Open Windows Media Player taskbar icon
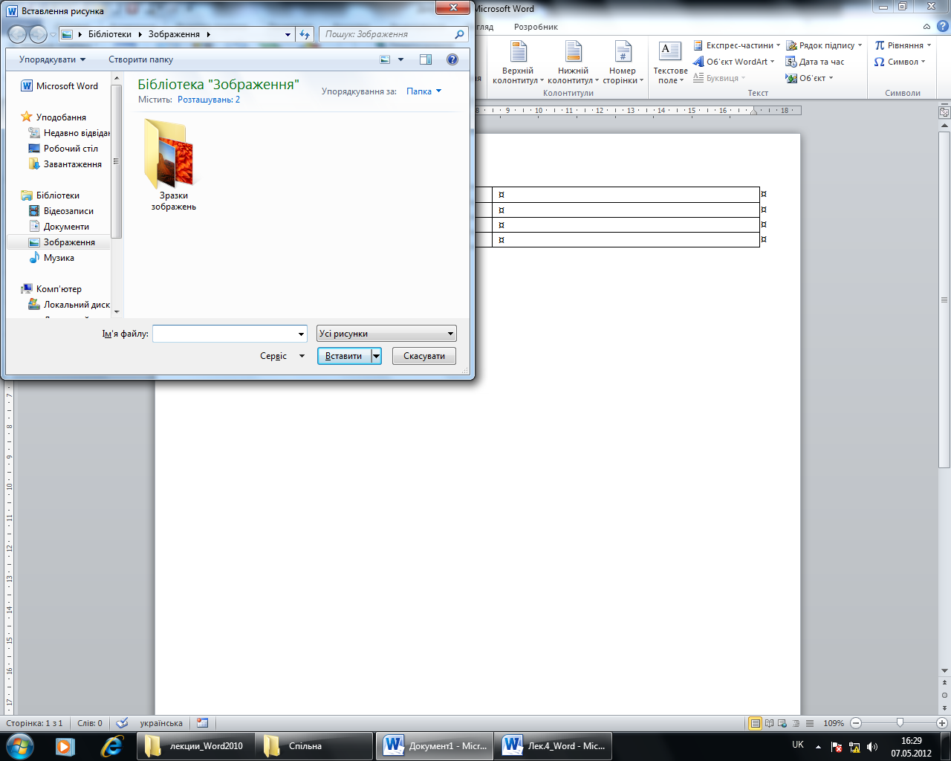Viewport: 951px width, 761px height. [65, 745]
